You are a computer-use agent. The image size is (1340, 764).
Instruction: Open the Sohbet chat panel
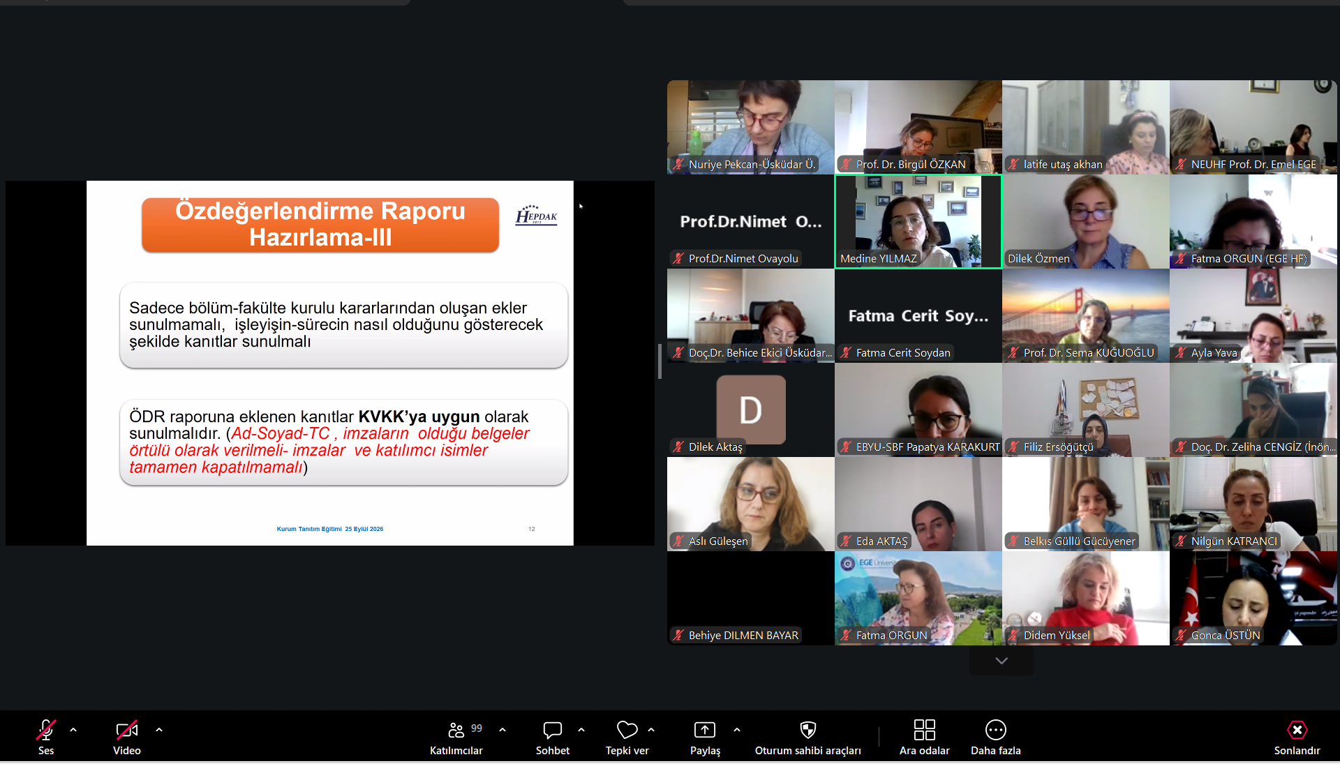point(552,737)
